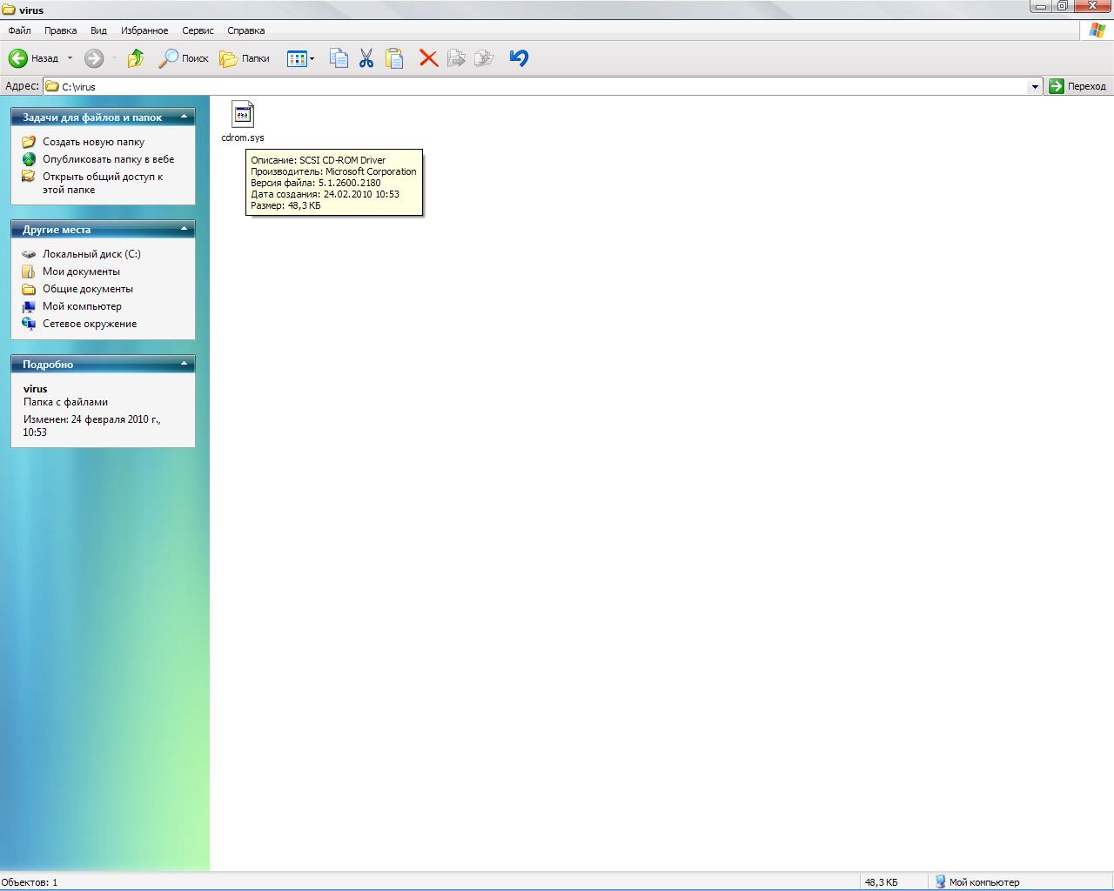This screenshot has height=891, width=1114.
Task: Open Локальный диск (C:) link
Action: tap(91, 254)
